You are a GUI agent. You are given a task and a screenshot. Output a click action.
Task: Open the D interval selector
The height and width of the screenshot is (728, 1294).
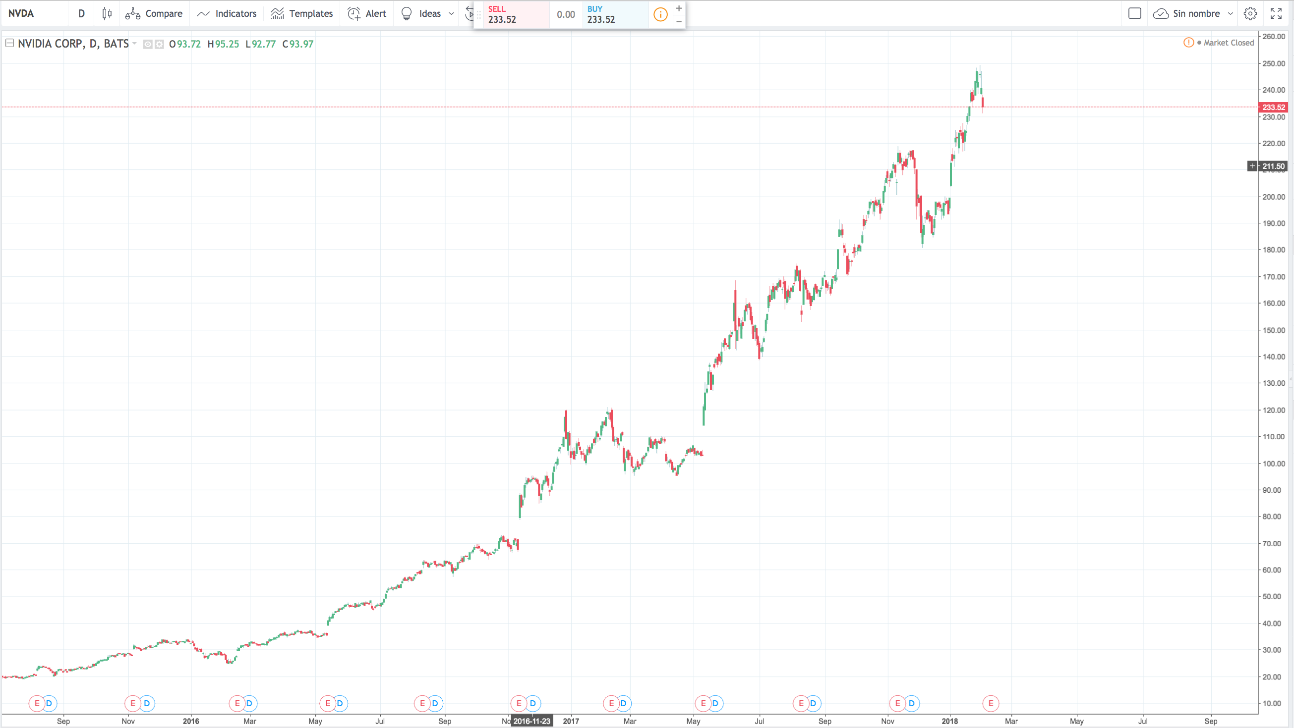click(81, 13)
